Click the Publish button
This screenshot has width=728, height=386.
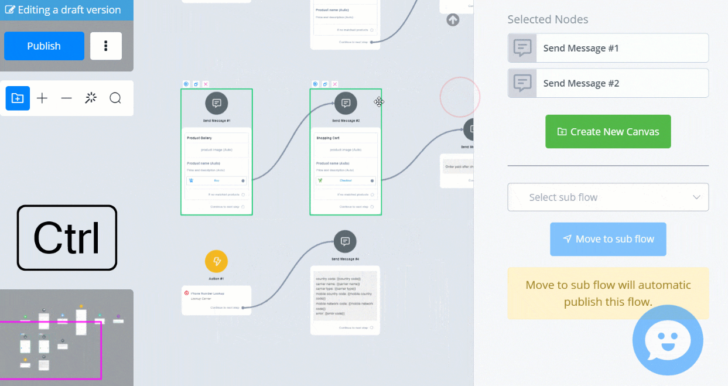44,46
